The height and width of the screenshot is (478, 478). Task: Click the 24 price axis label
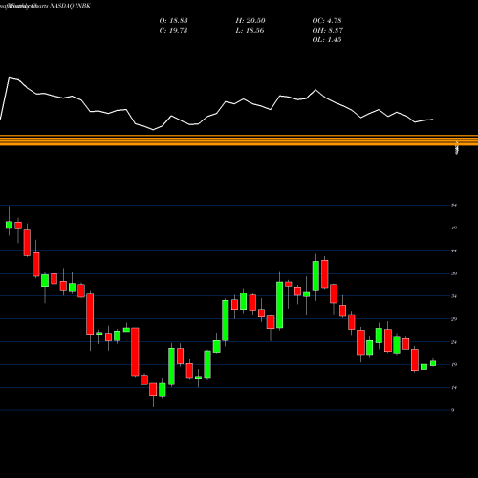454,342
